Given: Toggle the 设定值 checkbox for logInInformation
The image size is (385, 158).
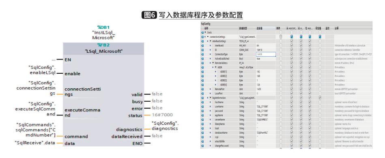Looking at the screenshot, I should click(x=320, y=98).
